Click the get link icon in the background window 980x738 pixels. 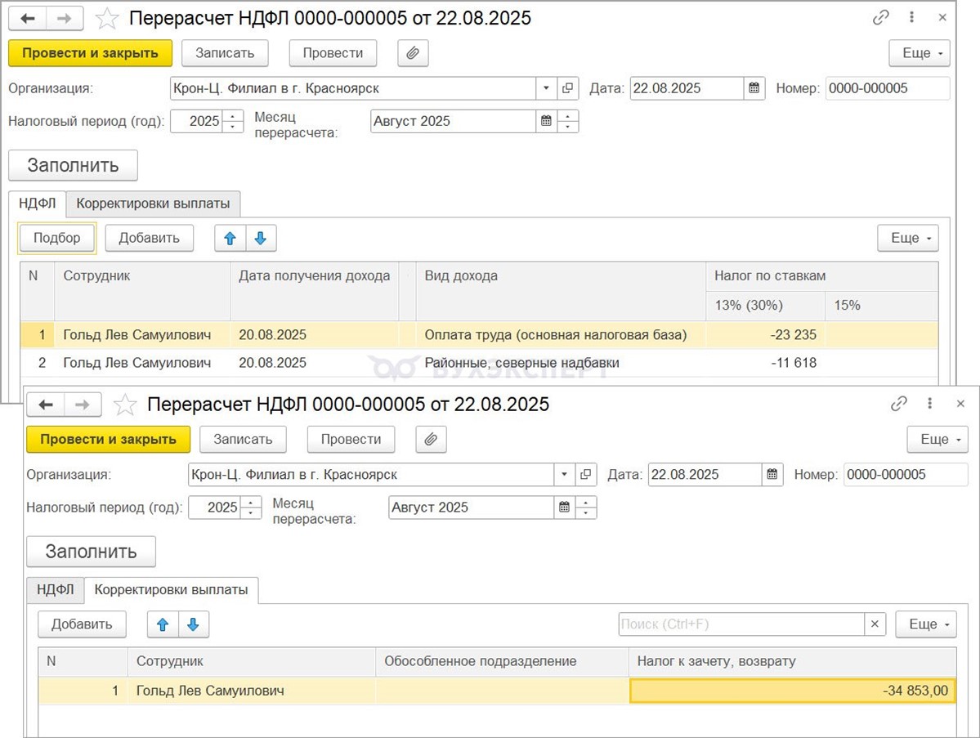click(881, 17)
